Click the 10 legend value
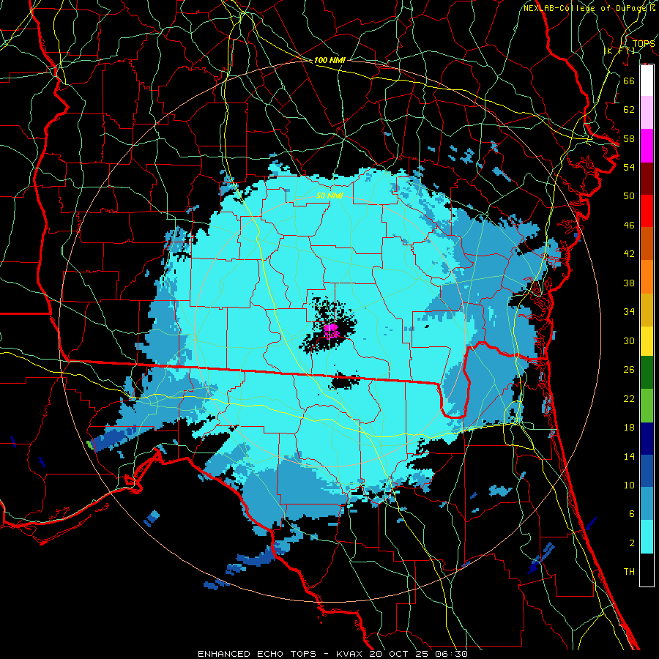The width and height of the screenshot is (659, 659). click(629, 485)
